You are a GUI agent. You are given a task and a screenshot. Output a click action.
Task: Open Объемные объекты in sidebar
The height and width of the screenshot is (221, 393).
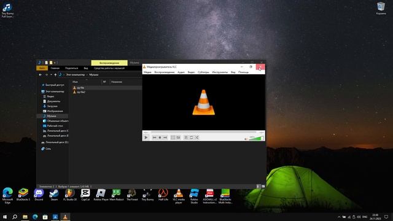coord(56,121)
